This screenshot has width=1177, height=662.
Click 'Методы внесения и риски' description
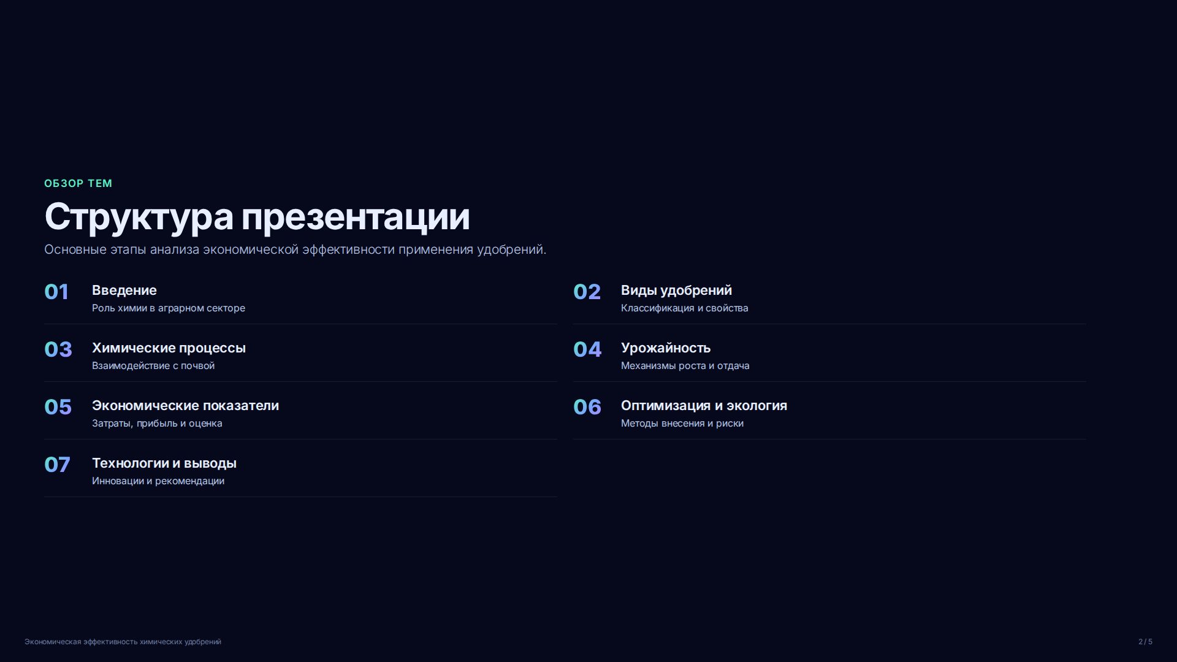coord(682,423)
